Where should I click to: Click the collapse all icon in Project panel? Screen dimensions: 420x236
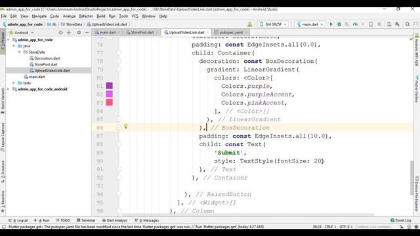tap(69, 32)
